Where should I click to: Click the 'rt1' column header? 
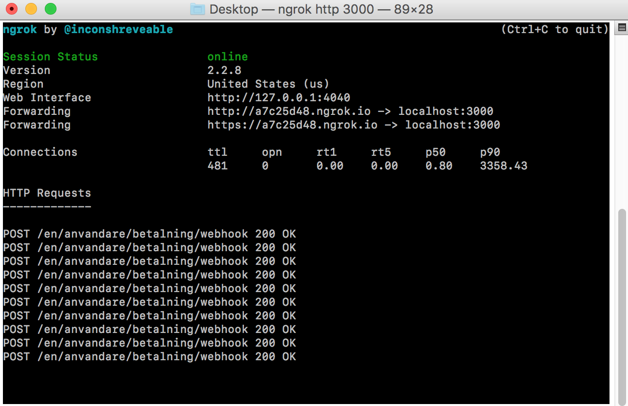point(326,152)
